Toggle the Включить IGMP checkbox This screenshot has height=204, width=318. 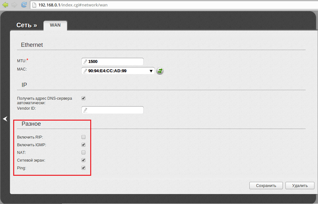[x=83, y=145]
